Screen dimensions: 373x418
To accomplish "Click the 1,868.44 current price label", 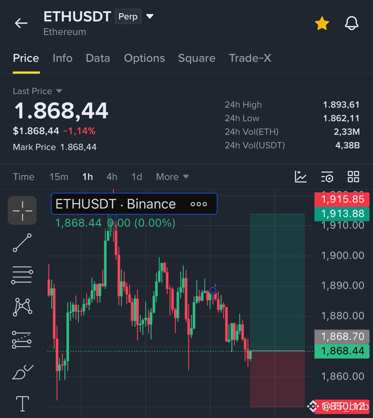I will click(x=342, y=351).
